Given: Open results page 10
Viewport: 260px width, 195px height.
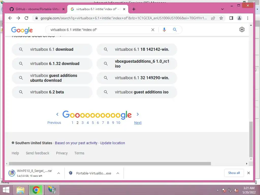Looking at the screenshot, I should [118, 123].
